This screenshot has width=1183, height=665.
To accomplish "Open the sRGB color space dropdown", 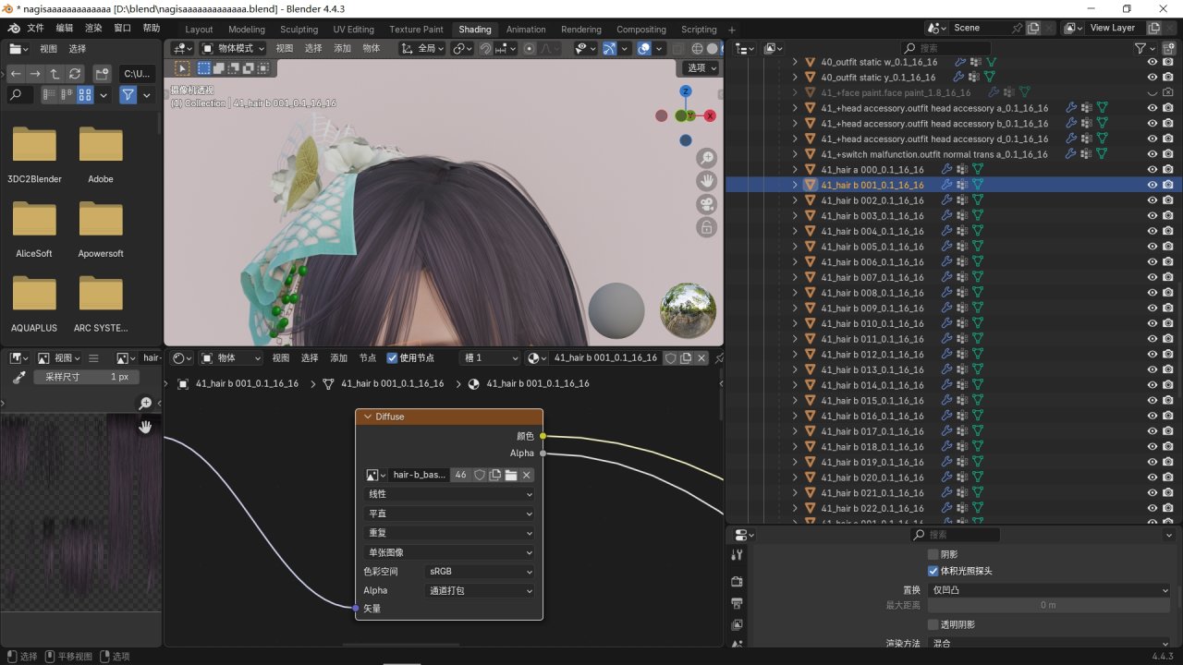I will [x=480, y=572].
